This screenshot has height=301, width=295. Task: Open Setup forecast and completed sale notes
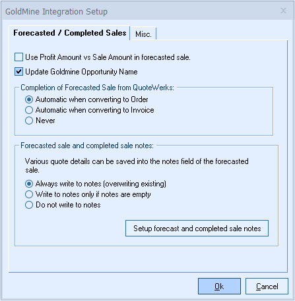197,229
